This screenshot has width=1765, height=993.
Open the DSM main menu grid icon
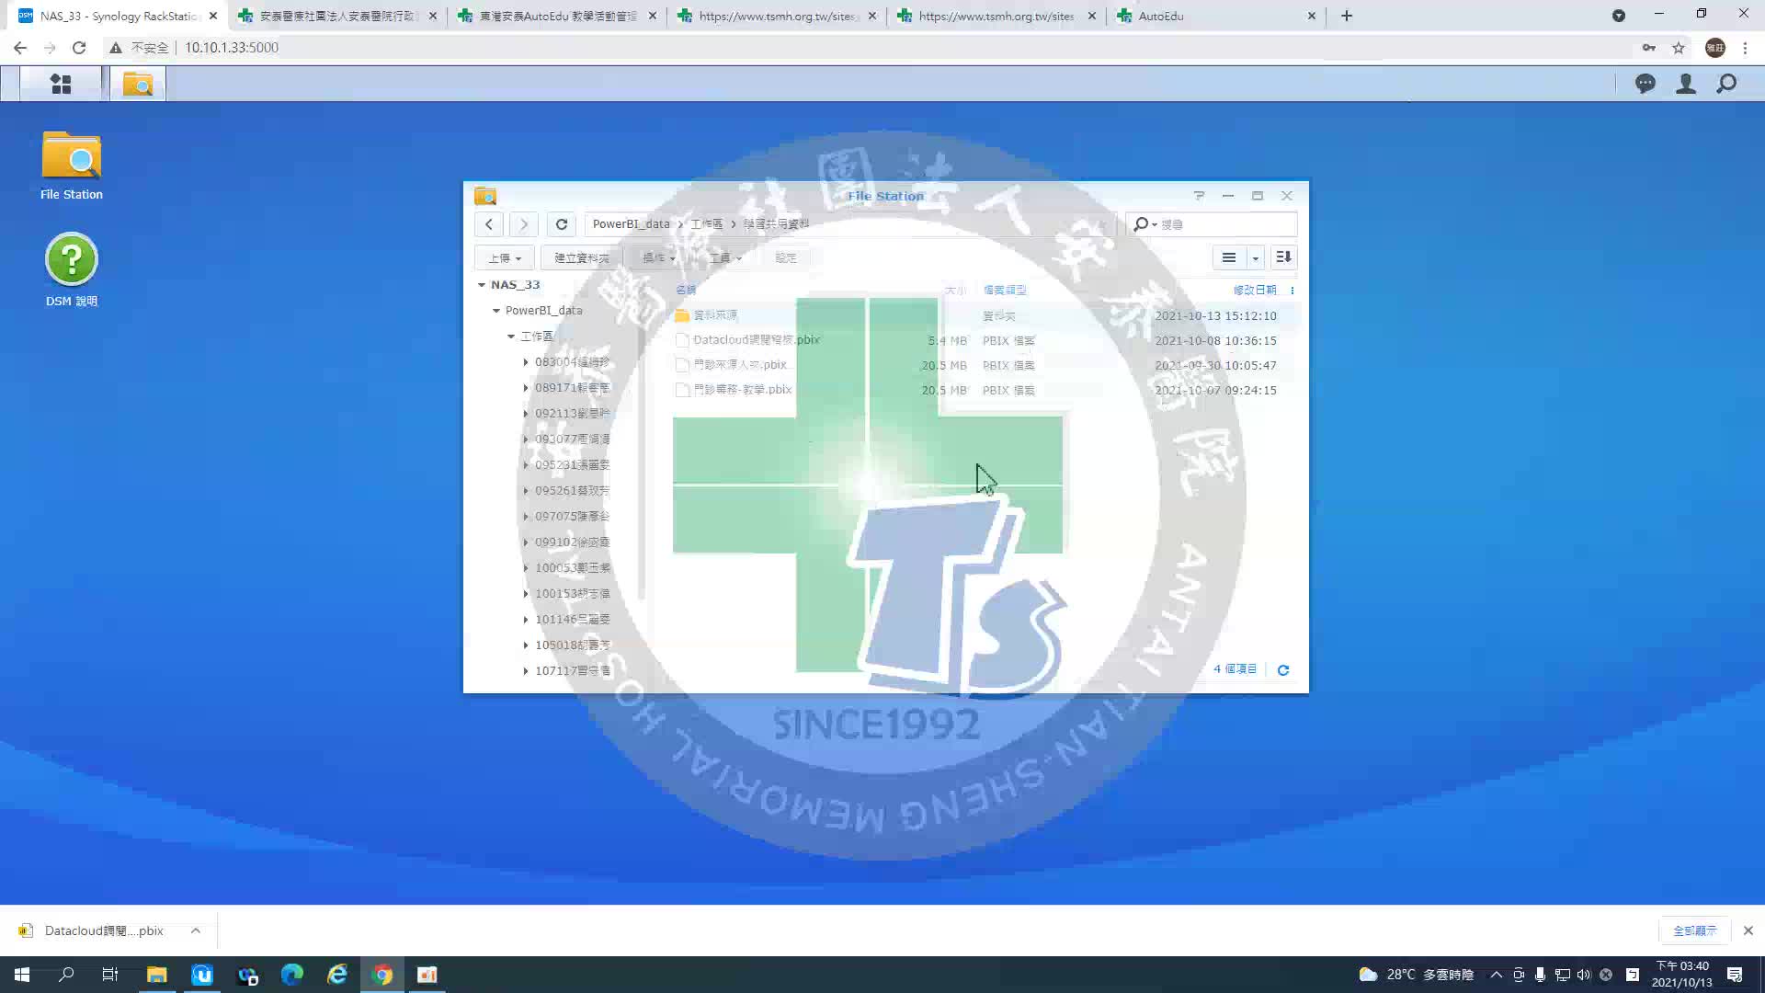tap(61, 84)
